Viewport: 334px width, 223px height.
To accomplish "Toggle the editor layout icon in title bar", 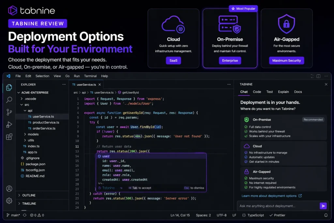I will [318, 76].
